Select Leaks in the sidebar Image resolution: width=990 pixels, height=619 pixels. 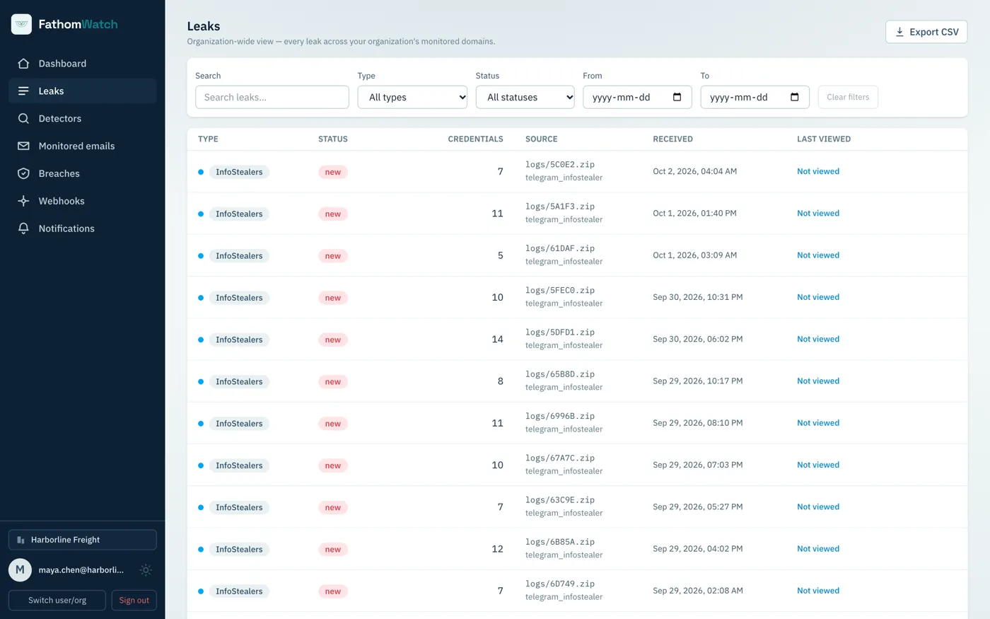(83, 91)
